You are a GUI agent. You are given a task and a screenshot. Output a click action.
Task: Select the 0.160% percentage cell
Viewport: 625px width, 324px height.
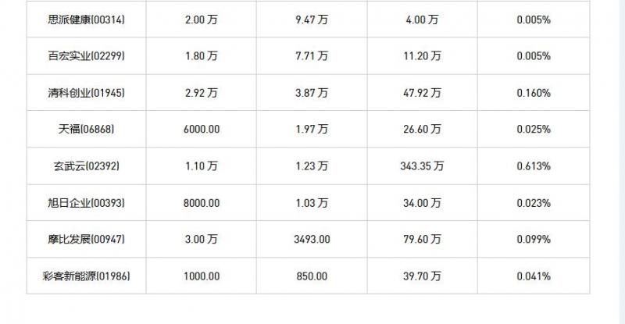[x=534, y=93]
